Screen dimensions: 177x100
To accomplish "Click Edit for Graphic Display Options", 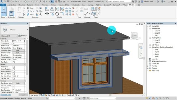I will click(18, 53).
